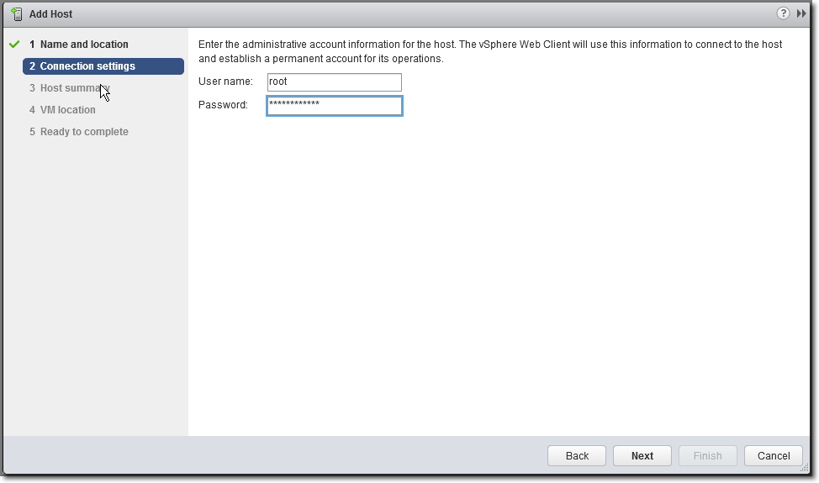
Task: Click the User name label
Action: point(225,81)
